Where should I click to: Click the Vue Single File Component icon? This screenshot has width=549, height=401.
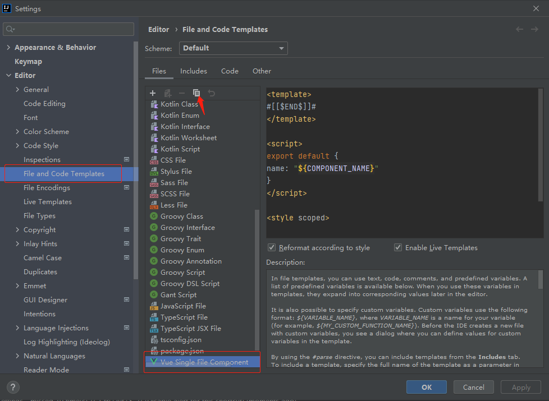point(154,362)
